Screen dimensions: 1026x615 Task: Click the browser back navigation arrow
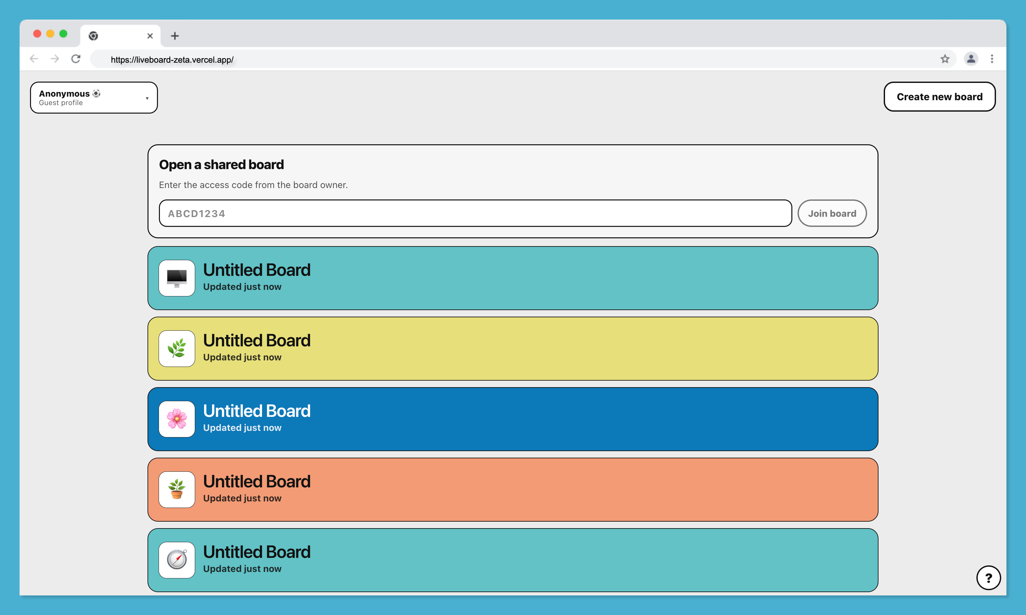pos(34,59)
